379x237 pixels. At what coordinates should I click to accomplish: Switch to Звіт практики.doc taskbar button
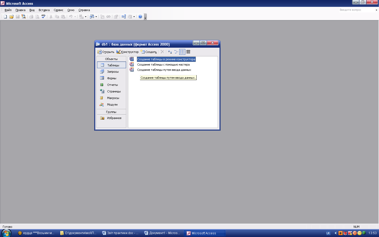pos(121,233)
